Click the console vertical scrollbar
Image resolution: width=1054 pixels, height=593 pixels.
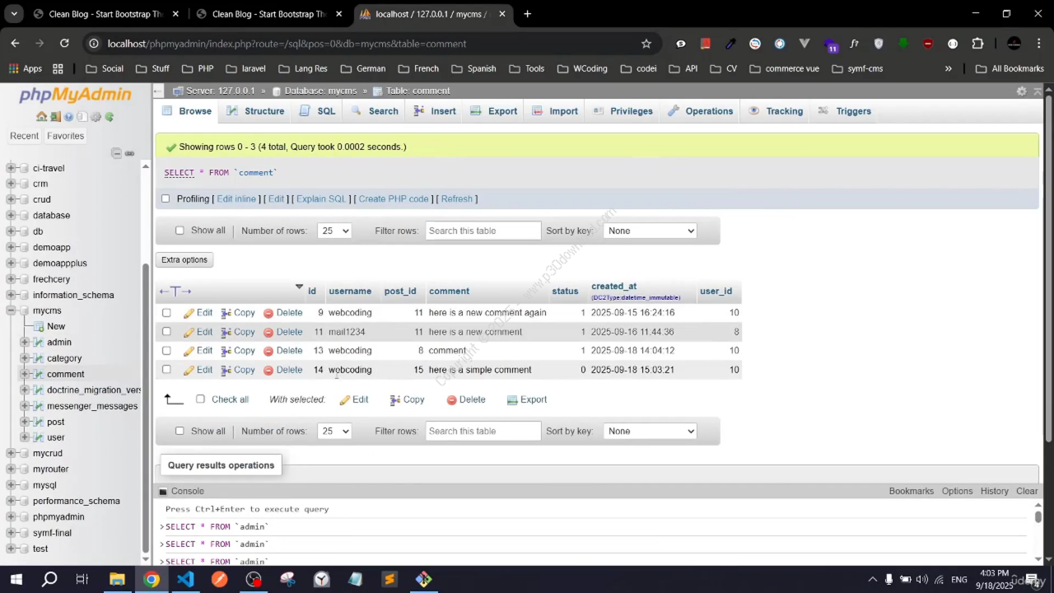(1038, 516)
